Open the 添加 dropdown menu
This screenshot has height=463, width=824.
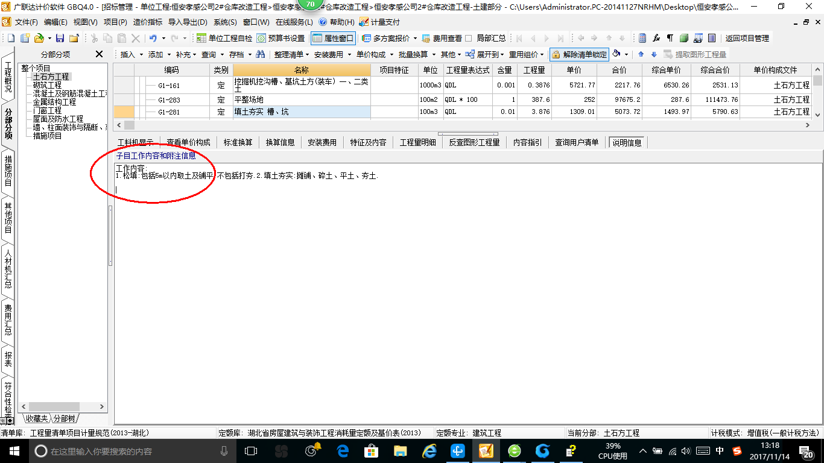point(159,54)
